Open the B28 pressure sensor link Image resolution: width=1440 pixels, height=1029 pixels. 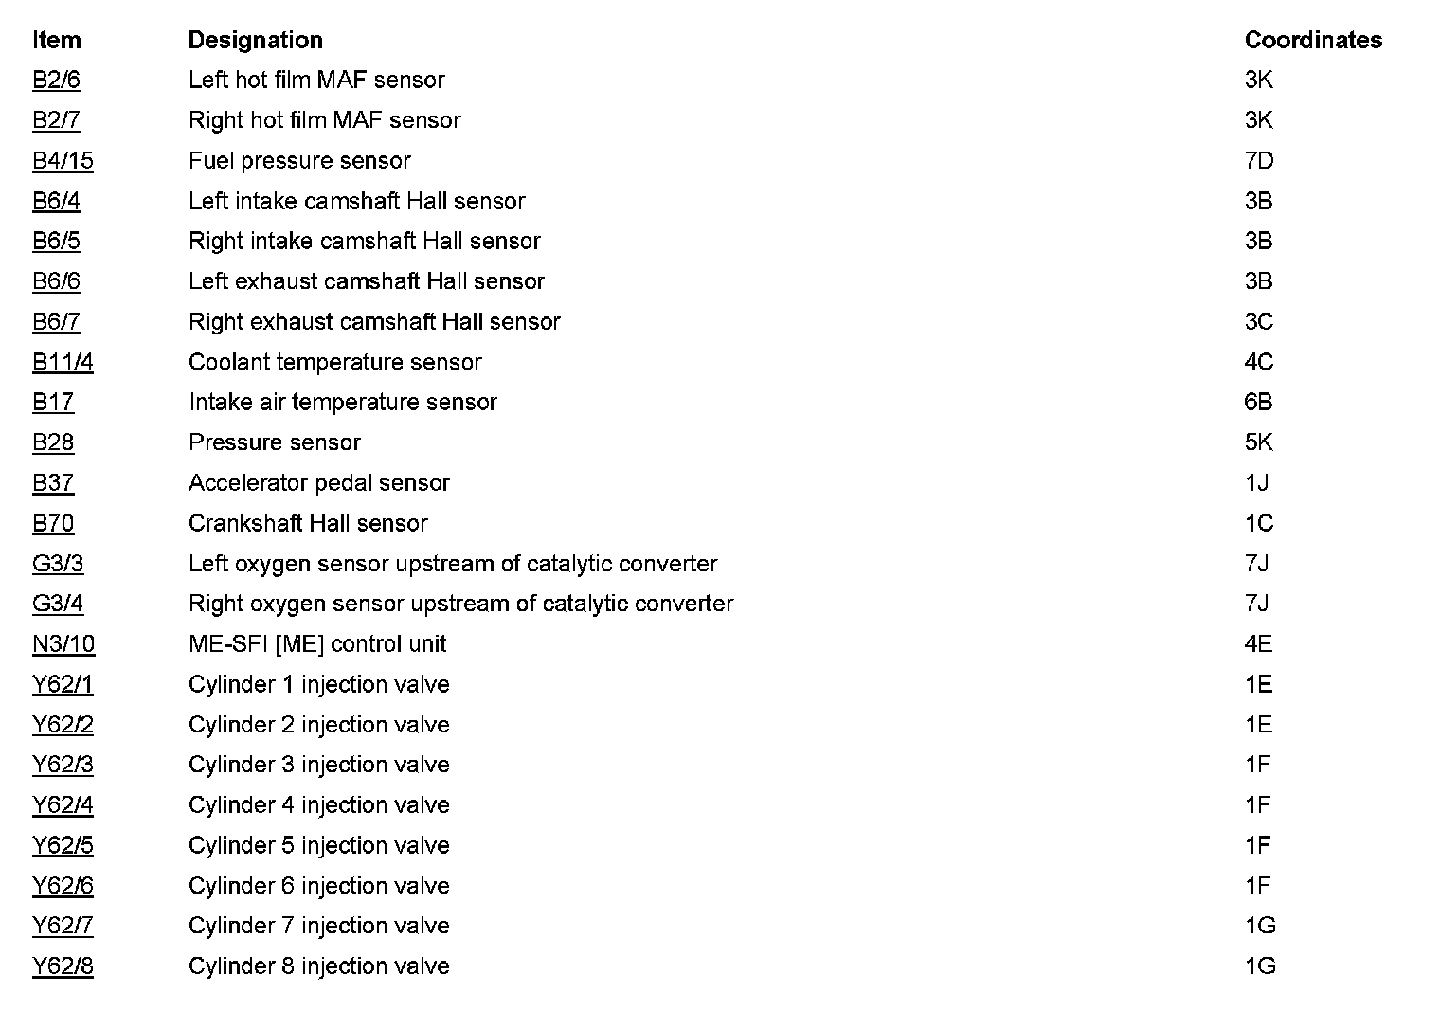[53, 442]
